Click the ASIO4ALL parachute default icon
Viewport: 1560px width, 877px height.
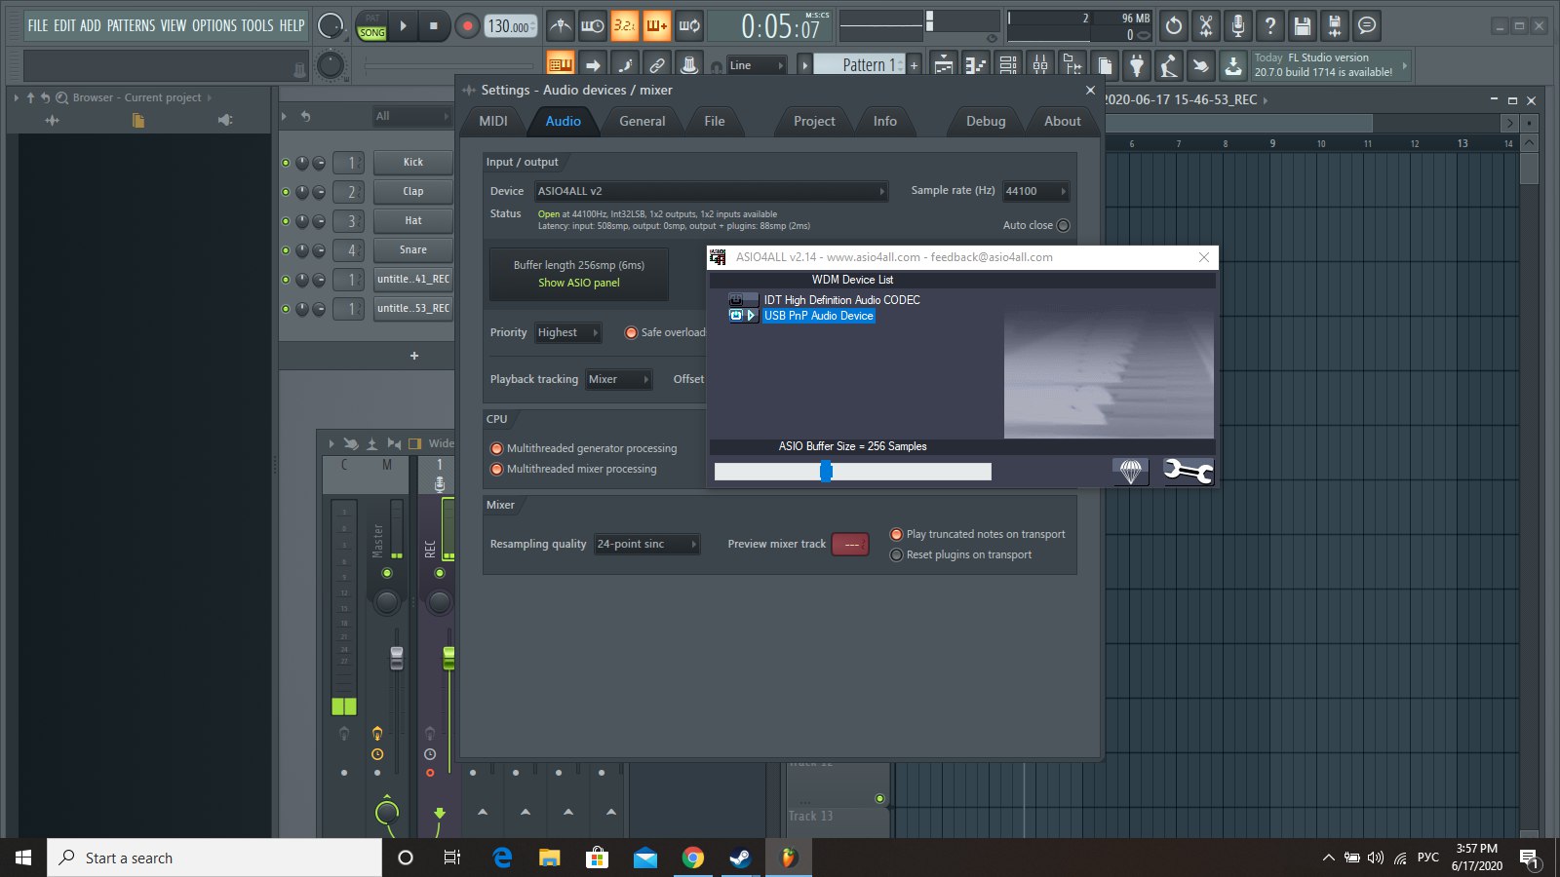click(x=1131, y=472)
